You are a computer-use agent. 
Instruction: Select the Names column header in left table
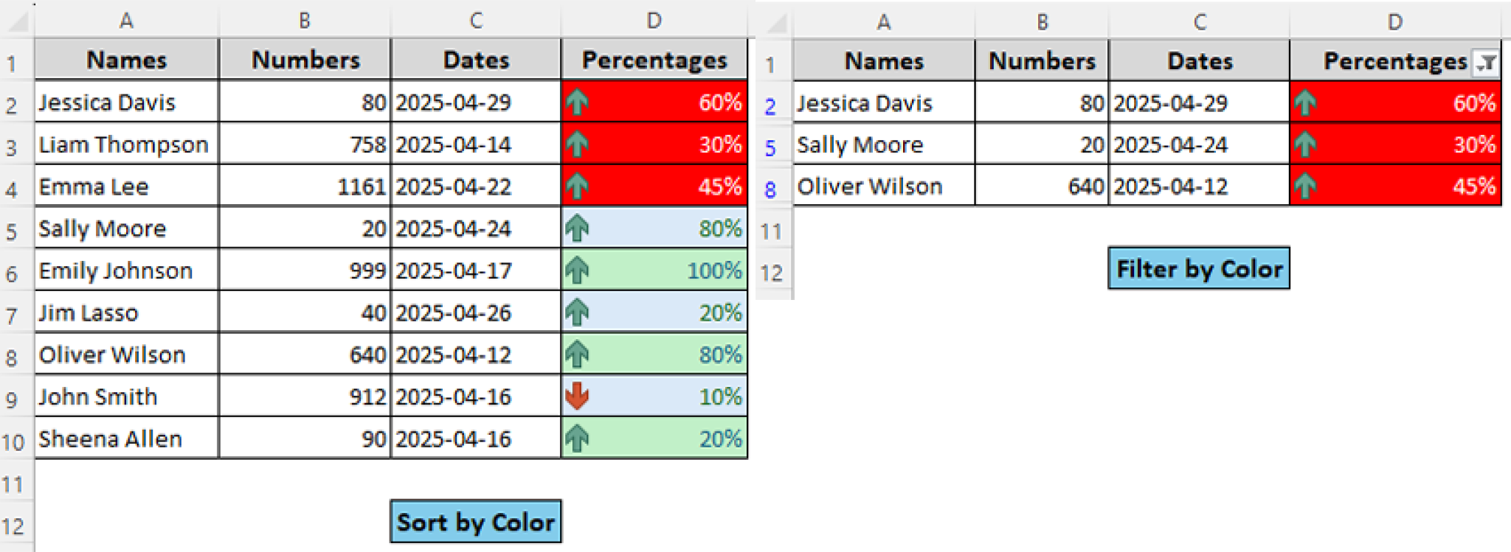[x=126, y=60]
